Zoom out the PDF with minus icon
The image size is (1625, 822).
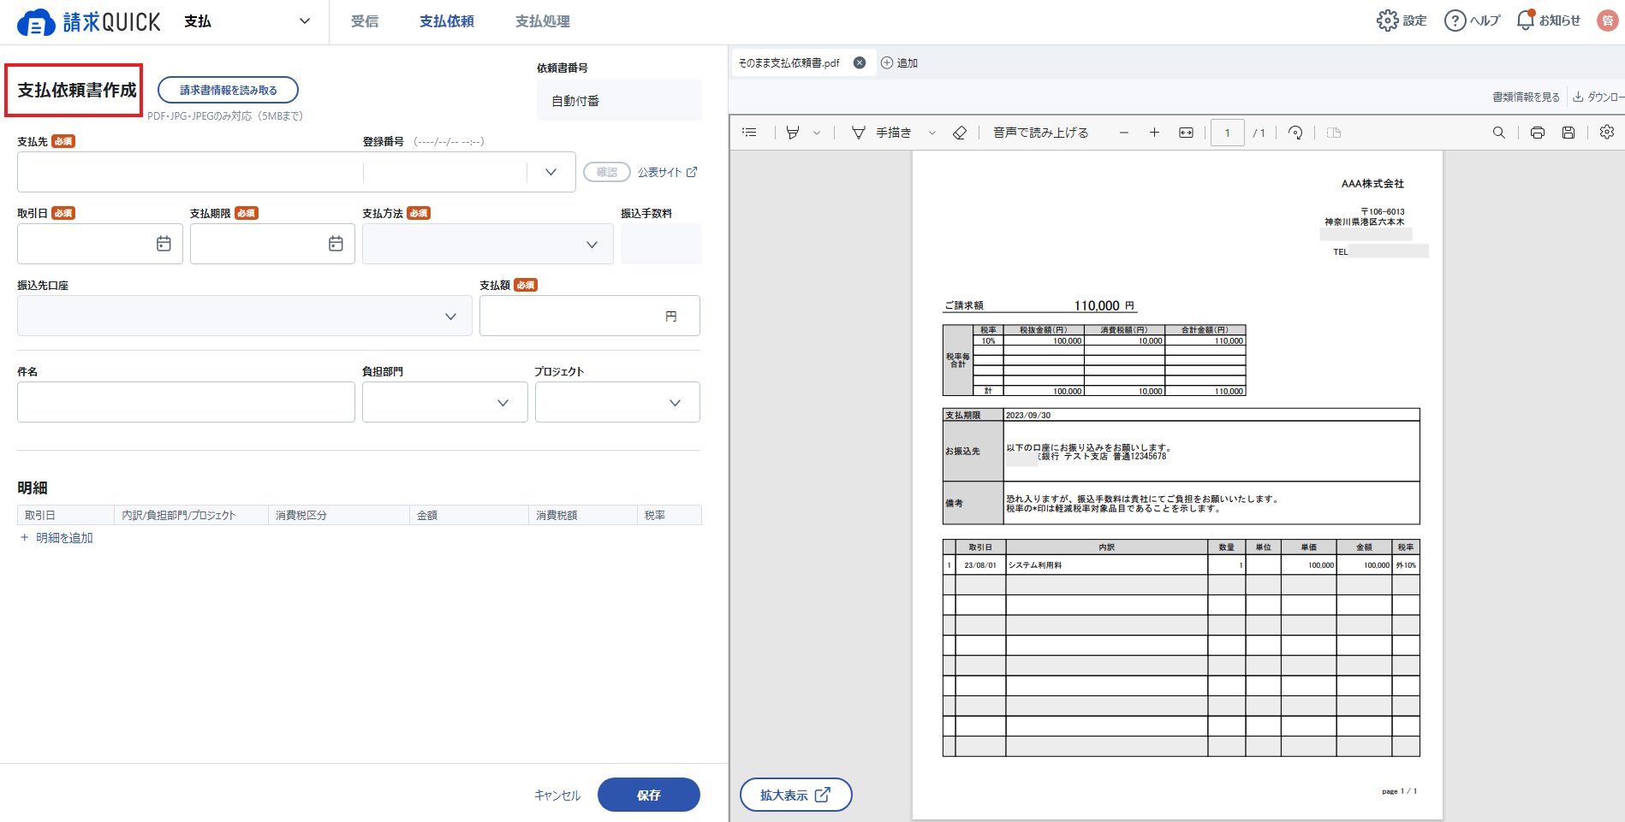1124,133
